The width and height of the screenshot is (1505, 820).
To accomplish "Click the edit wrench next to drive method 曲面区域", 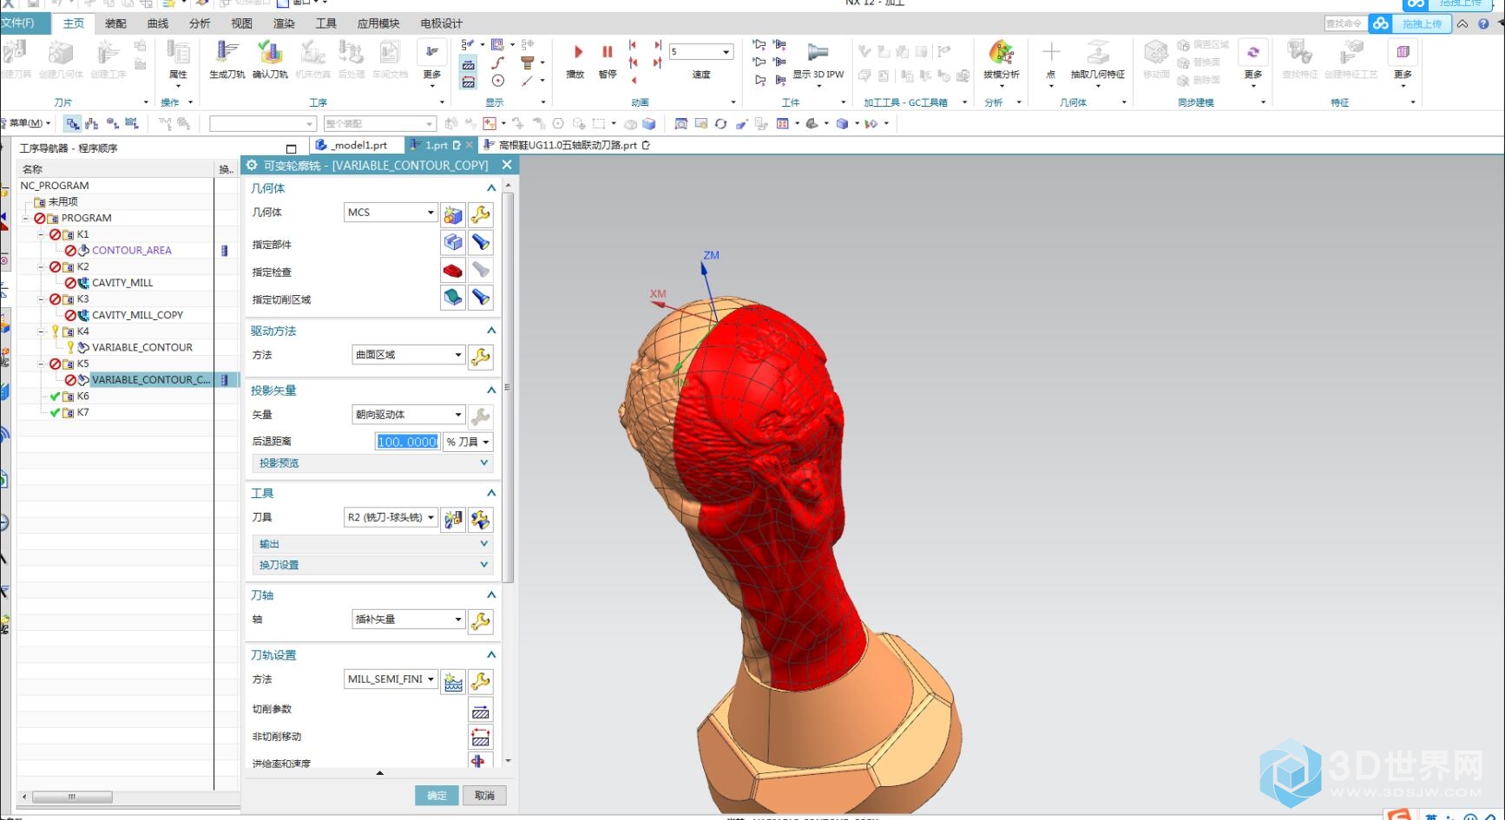I will 481,356.
